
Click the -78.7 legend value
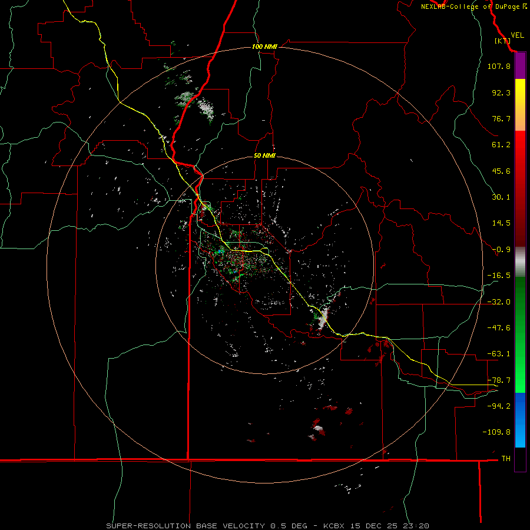pyautogui.click(x=499, y=380)
